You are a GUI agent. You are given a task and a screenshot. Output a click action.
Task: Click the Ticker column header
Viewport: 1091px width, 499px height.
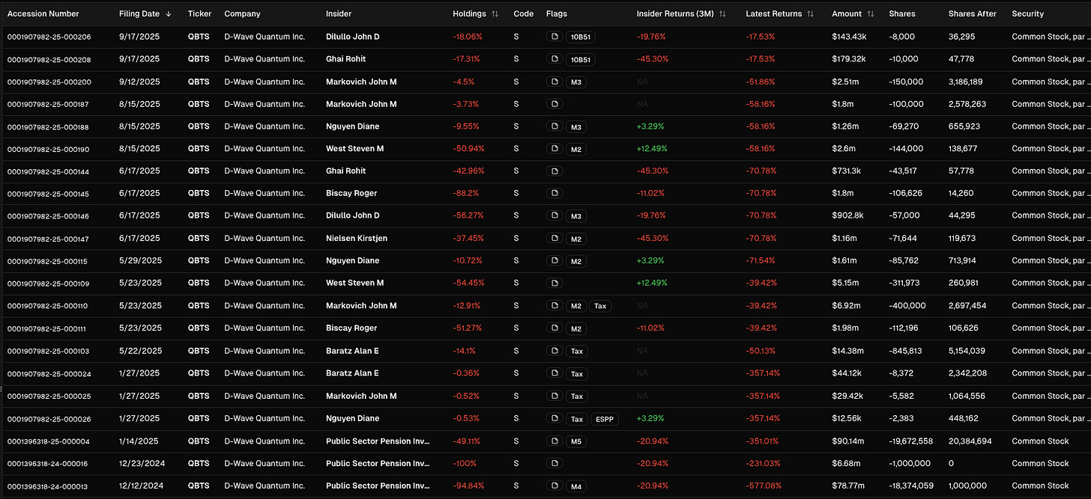(x=199, y=14)
